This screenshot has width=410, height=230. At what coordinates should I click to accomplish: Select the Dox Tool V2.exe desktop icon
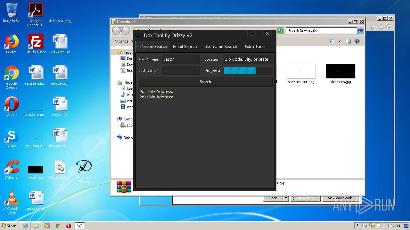coord(84,172)
